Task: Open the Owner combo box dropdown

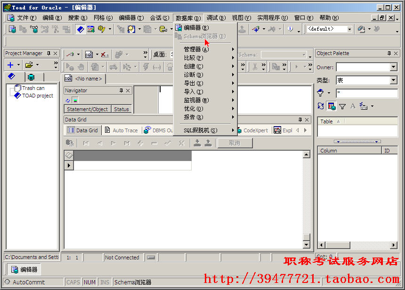Action: tap(393, 67)
